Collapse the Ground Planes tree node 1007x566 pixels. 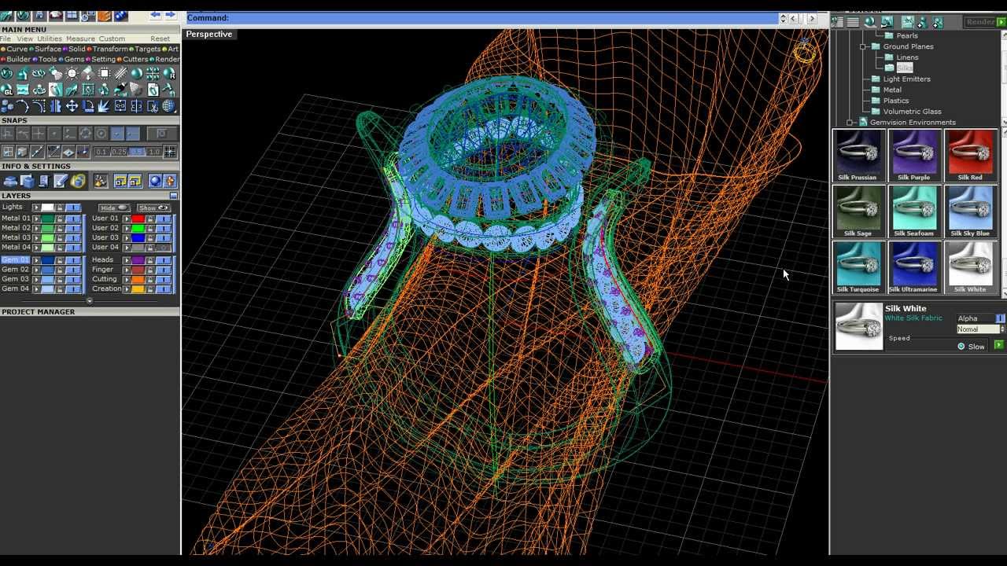[x=863, y=46]
